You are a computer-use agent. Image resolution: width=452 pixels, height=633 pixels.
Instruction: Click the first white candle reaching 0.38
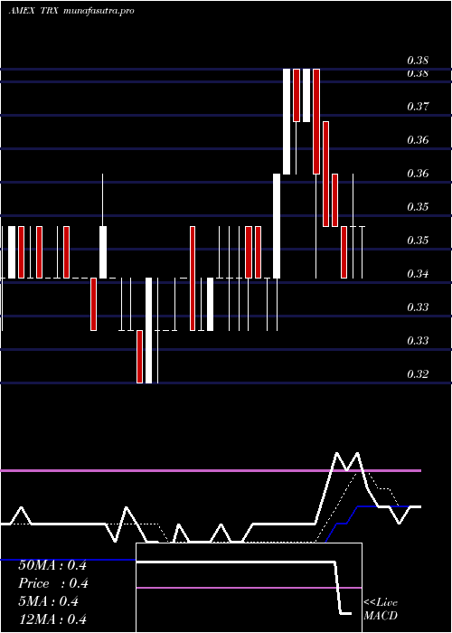[287, 121]
